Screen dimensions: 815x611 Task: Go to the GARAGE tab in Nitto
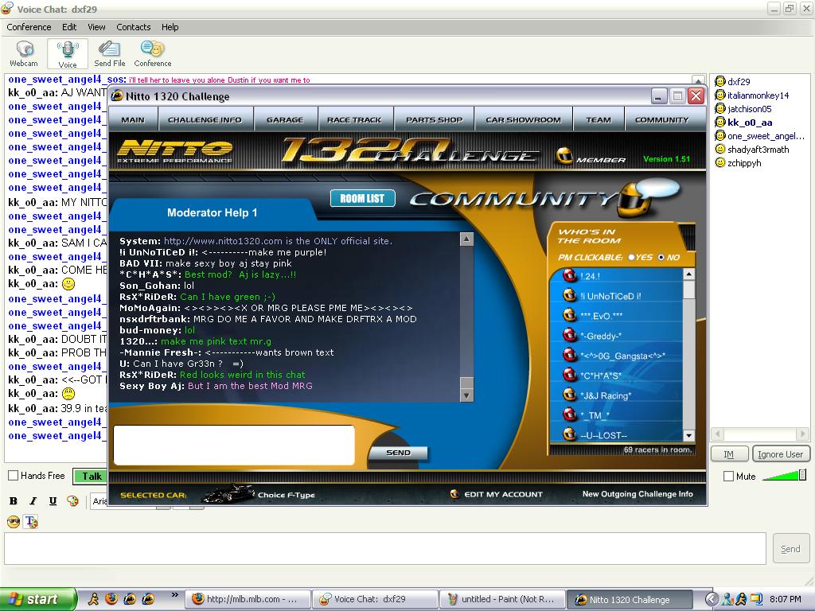pos(285,119)
